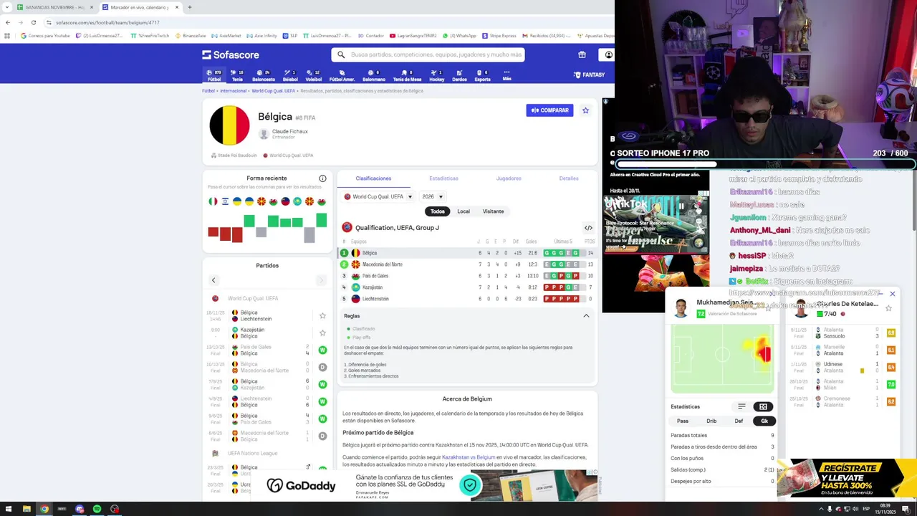
Task: Star the Bélgica vs Liechtenstein match
Action: pos(322,315)
